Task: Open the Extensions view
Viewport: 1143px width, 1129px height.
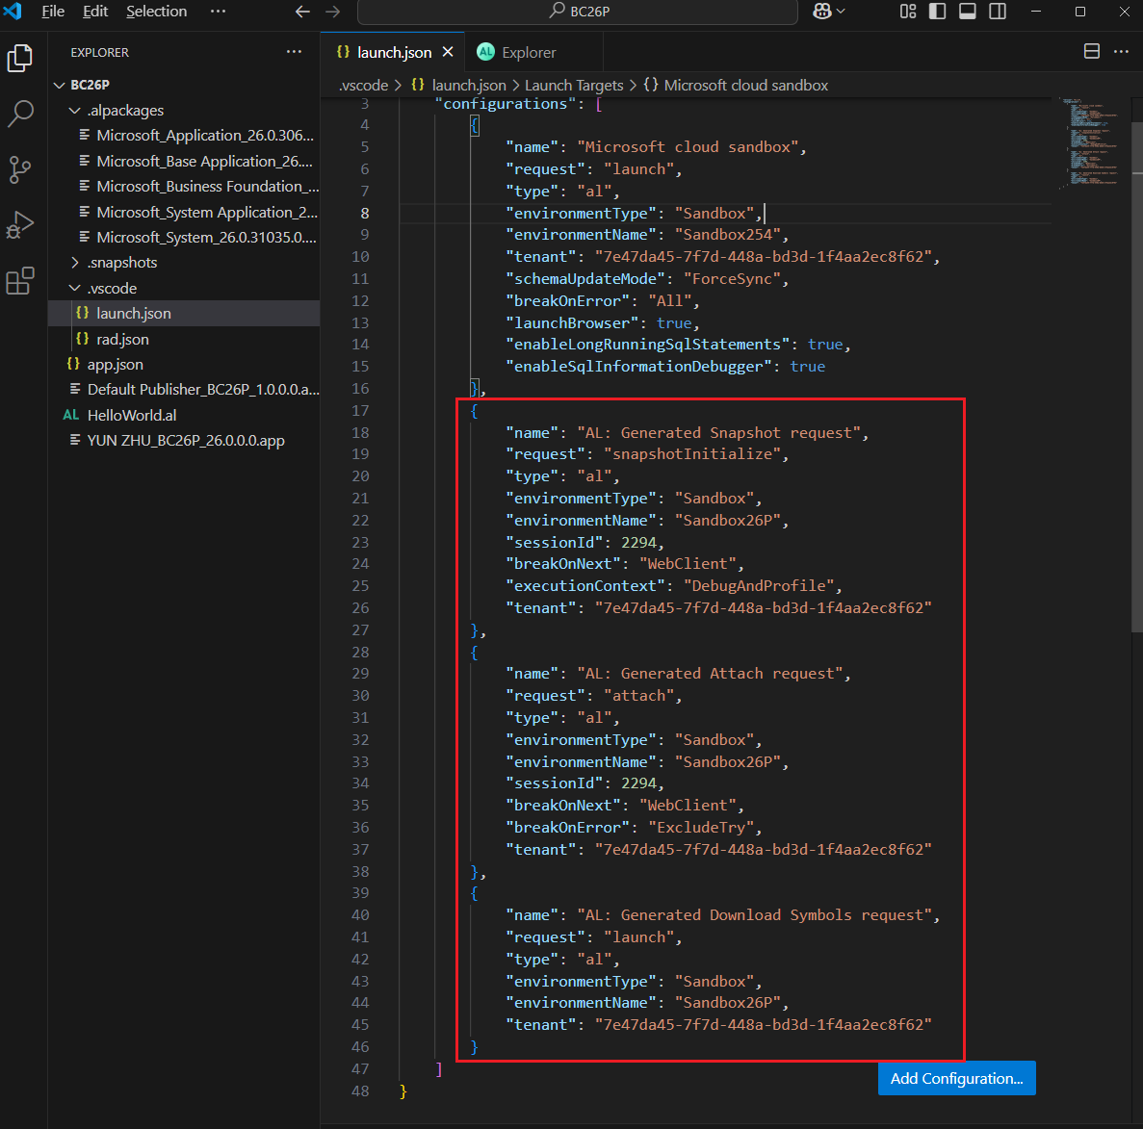Action: coord(20,280)
